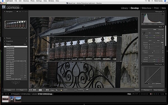Screen dimensions: 168x105
Task: Expand the Snapshots panel
Action: coord(4,41)
